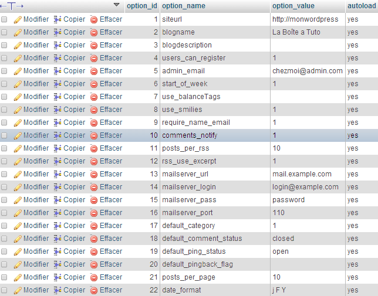Click the column-toggle arrows icon in header
378x296 pixels.
coord(12,5)
